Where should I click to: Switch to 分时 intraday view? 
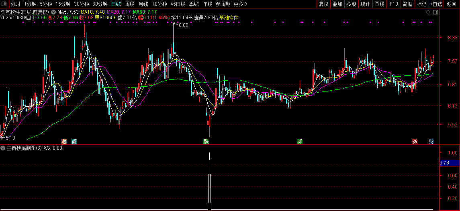click(x=16, y=4)
